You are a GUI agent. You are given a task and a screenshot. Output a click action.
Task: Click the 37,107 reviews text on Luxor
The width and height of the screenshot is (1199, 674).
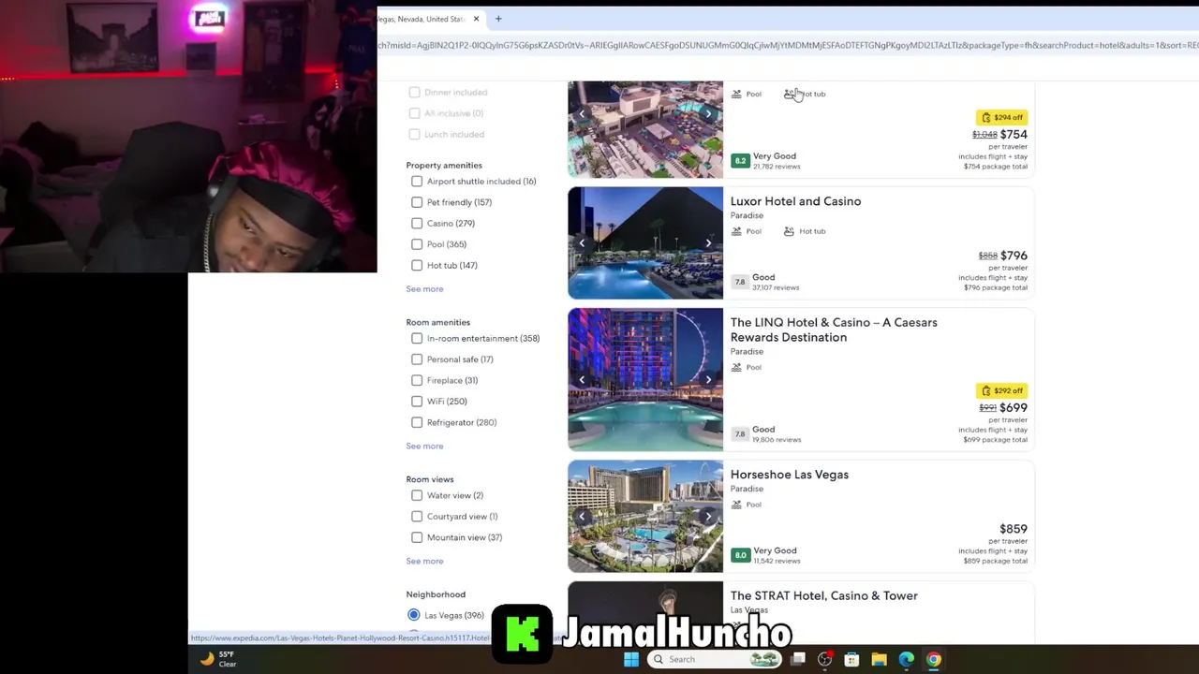776,287
